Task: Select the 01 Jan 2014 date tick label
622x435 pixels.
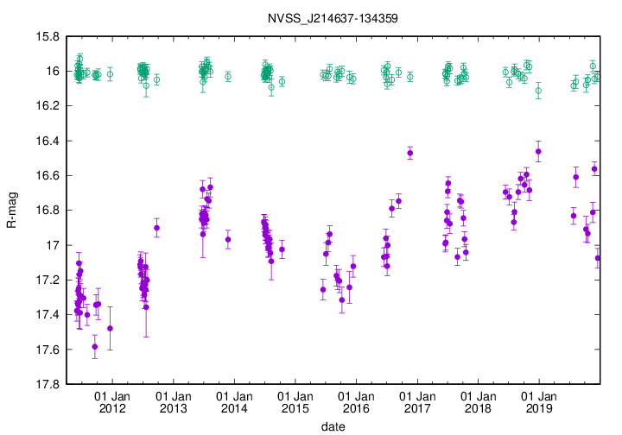Action: click(233, 401)
